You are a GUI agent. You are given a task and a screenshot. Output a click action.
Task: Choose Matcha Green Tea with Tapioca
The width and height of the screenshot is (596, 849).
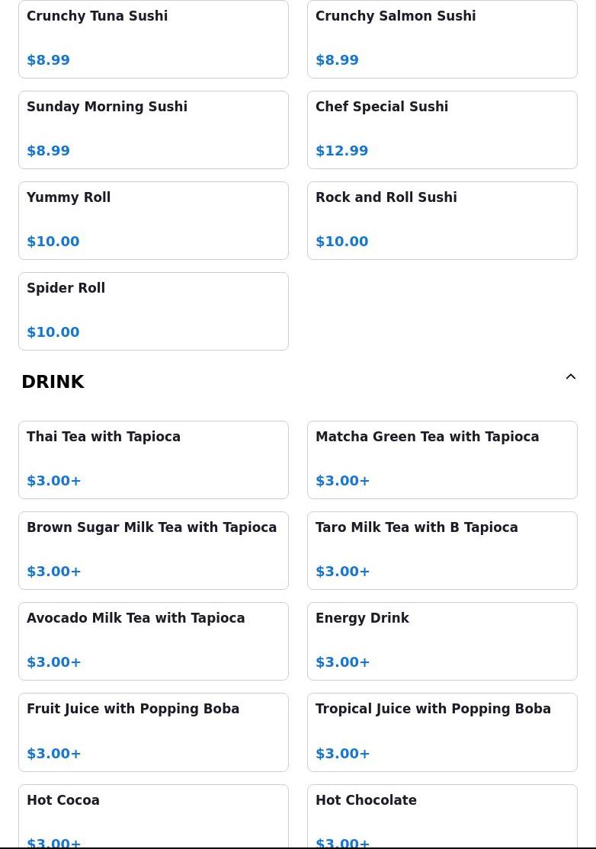click(442, 460)
